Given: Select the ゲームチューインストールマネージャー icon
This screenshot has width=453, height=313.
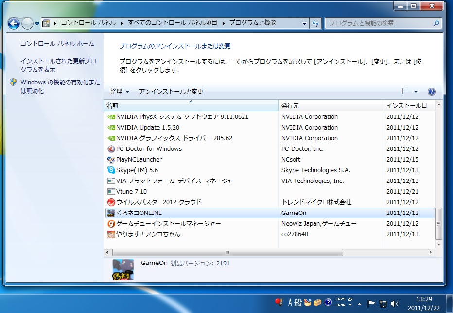Looking at the screenshot, I should [x=111, y=224].
